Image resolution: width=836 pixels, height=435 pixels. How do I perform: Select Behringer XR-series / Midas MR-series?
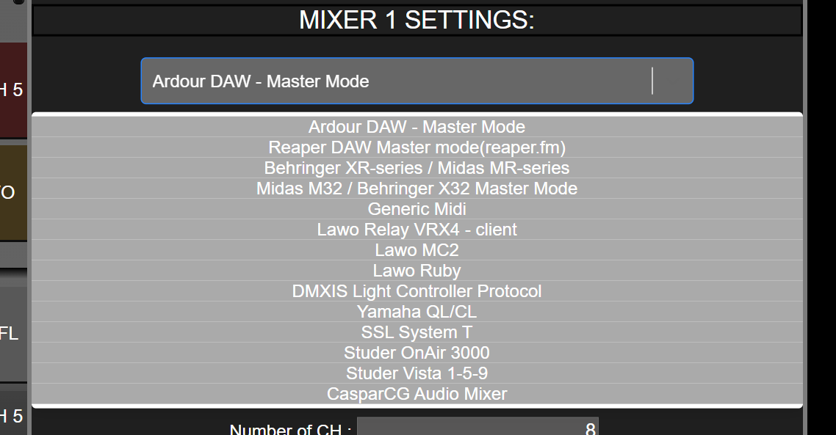[x=417, y=167]
